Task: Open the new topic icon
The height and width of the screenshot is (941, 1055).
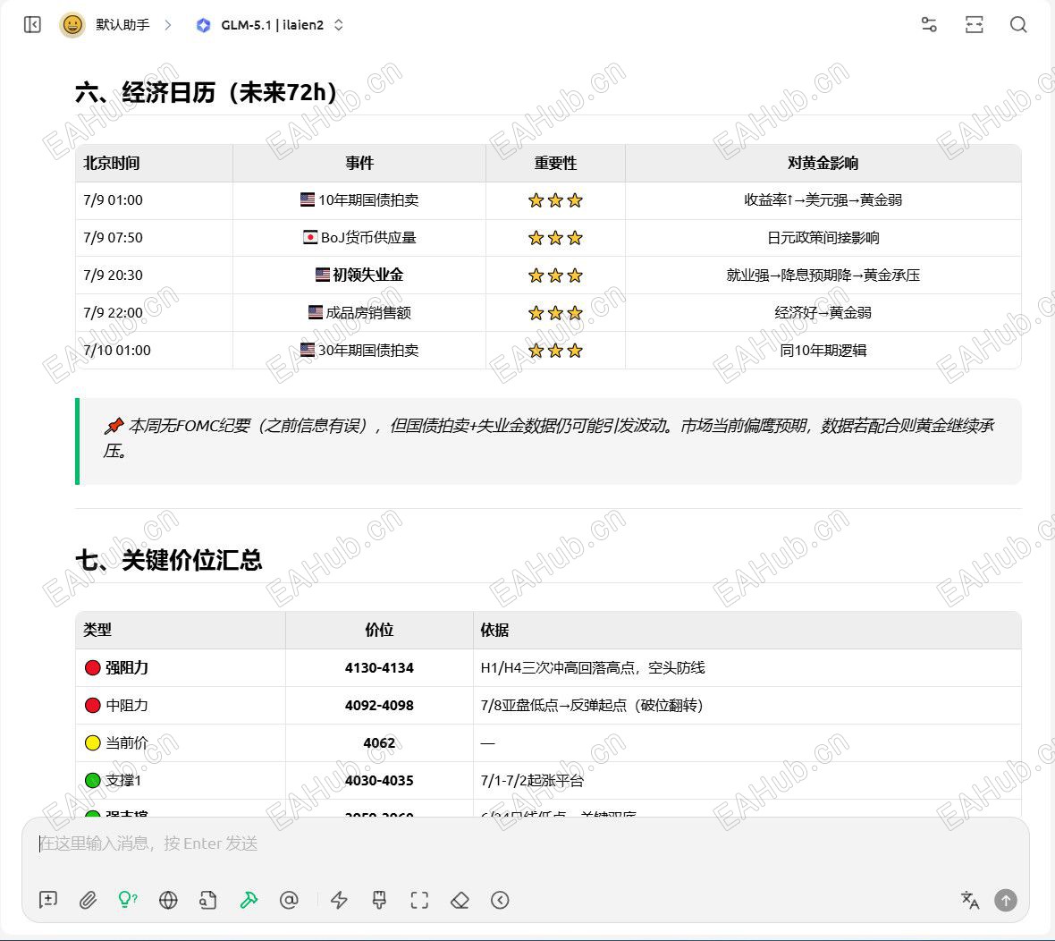Action: click(x=48, y=900)
